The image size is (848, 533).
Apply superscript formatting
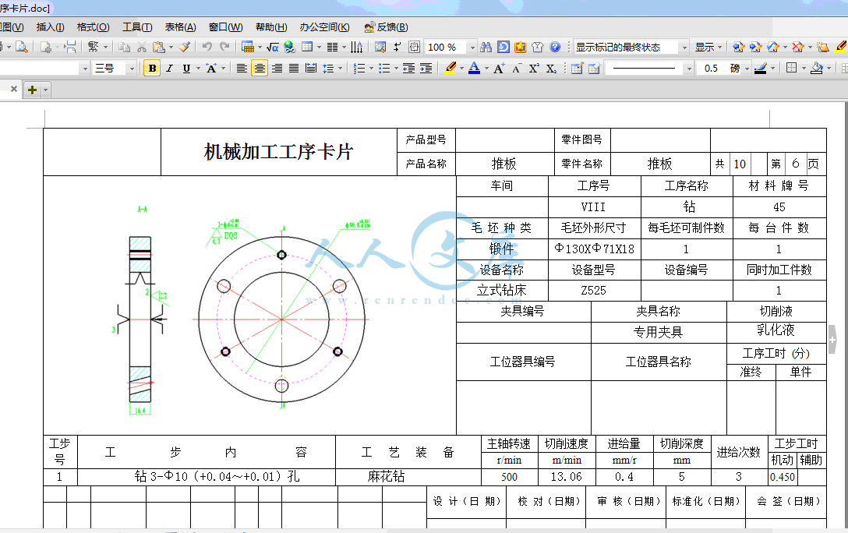pos(534,68)
